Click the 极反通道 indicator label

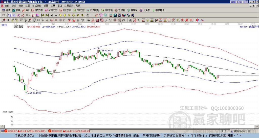[x=18, y=26]
